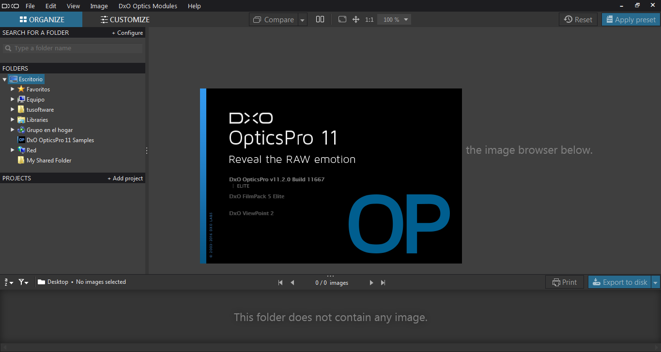
Task: Click the Grupo en el hogar icon
Action: pos(21,130)
